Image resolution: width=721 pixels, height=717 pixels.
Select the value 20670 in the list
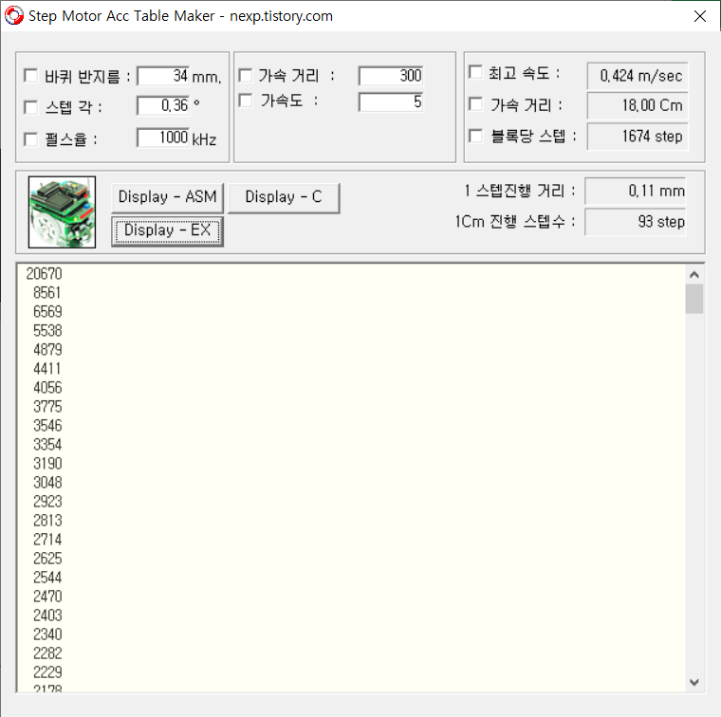(45, 274)
